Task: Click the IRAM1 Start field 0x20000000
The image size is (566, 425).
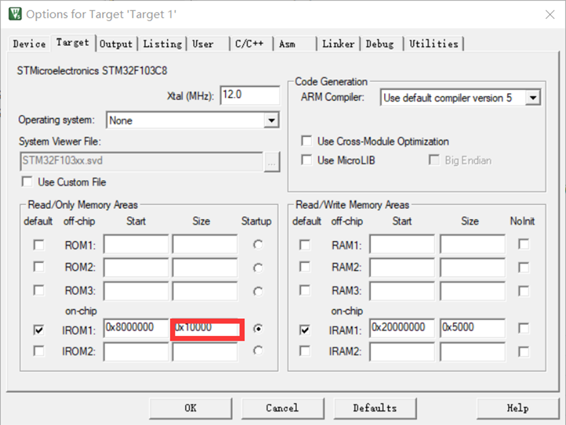Action: click(402, 328)
